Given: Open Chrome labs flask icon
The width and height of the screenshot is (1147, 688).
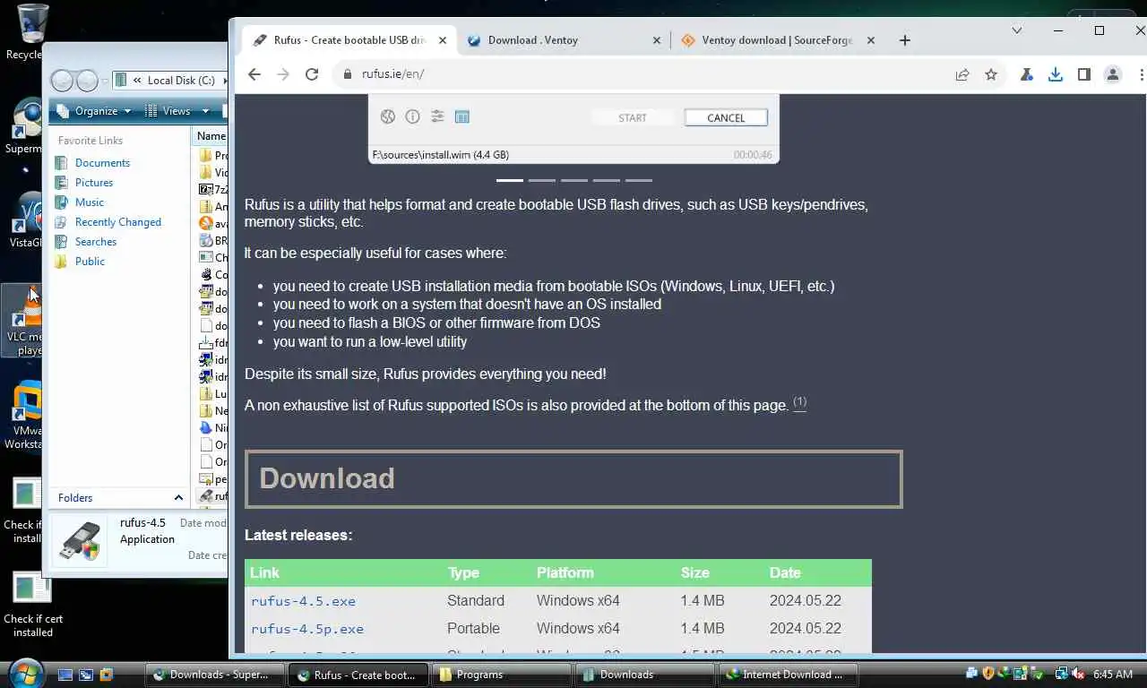Looking at the screenshot, I should 1027,74.
